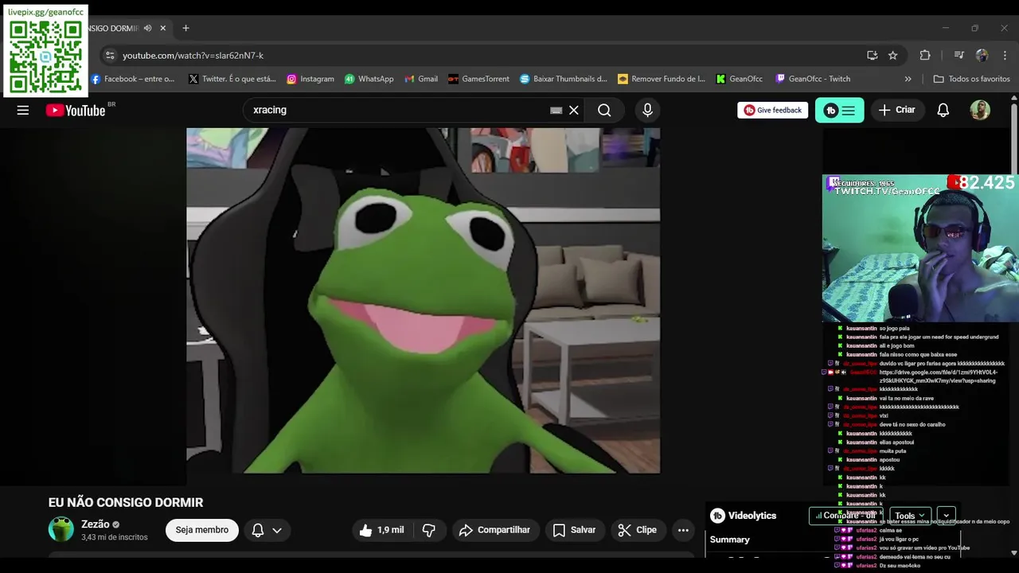1019x573 pixels.
Task: Click the youtube.com address bar URL
Action: [x=193, y=56]
